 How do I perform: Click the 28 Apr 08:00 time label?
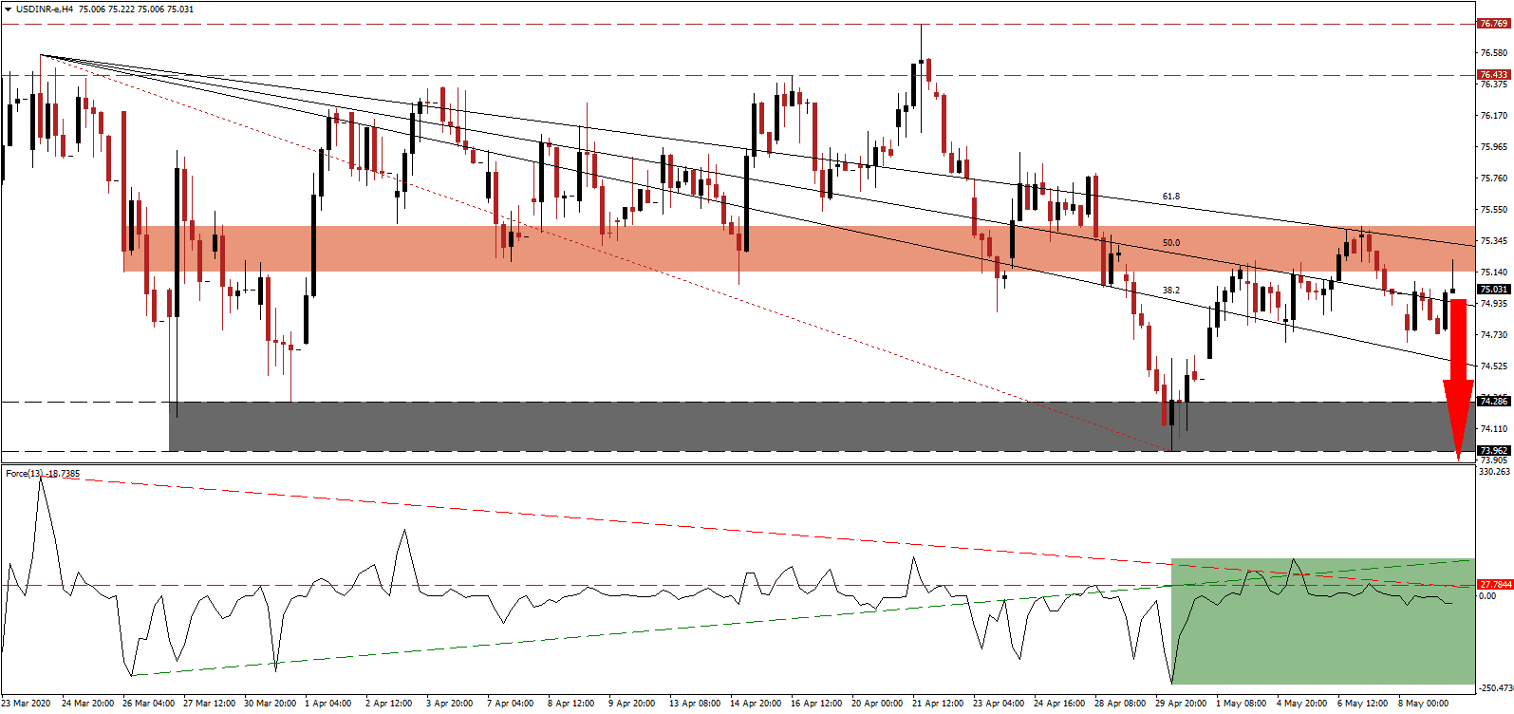1120,704
